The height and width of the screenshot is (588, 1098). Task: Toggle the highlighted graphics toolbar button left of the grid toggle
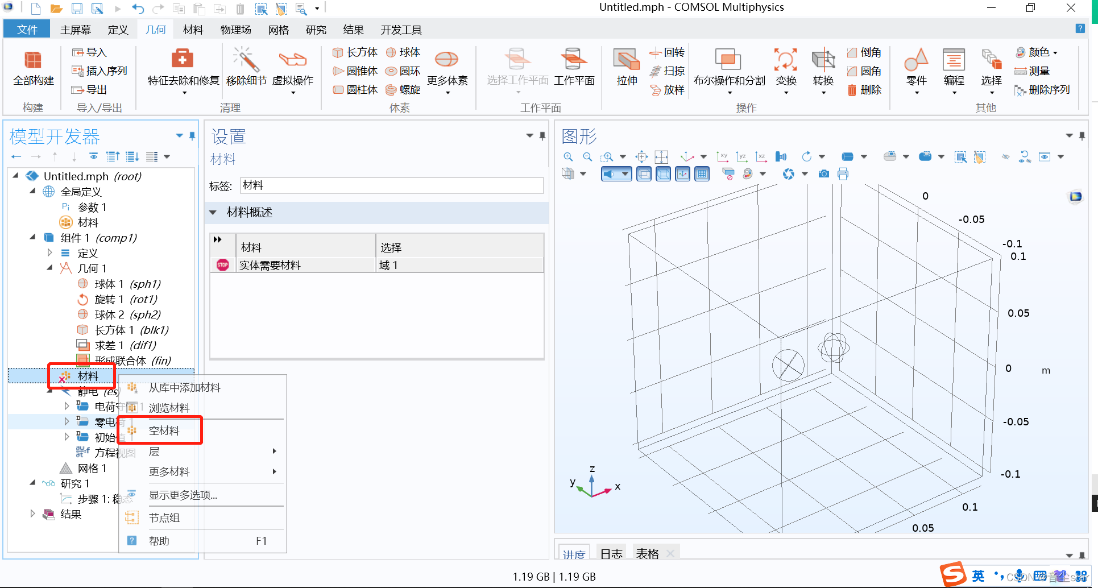[683, 174]
